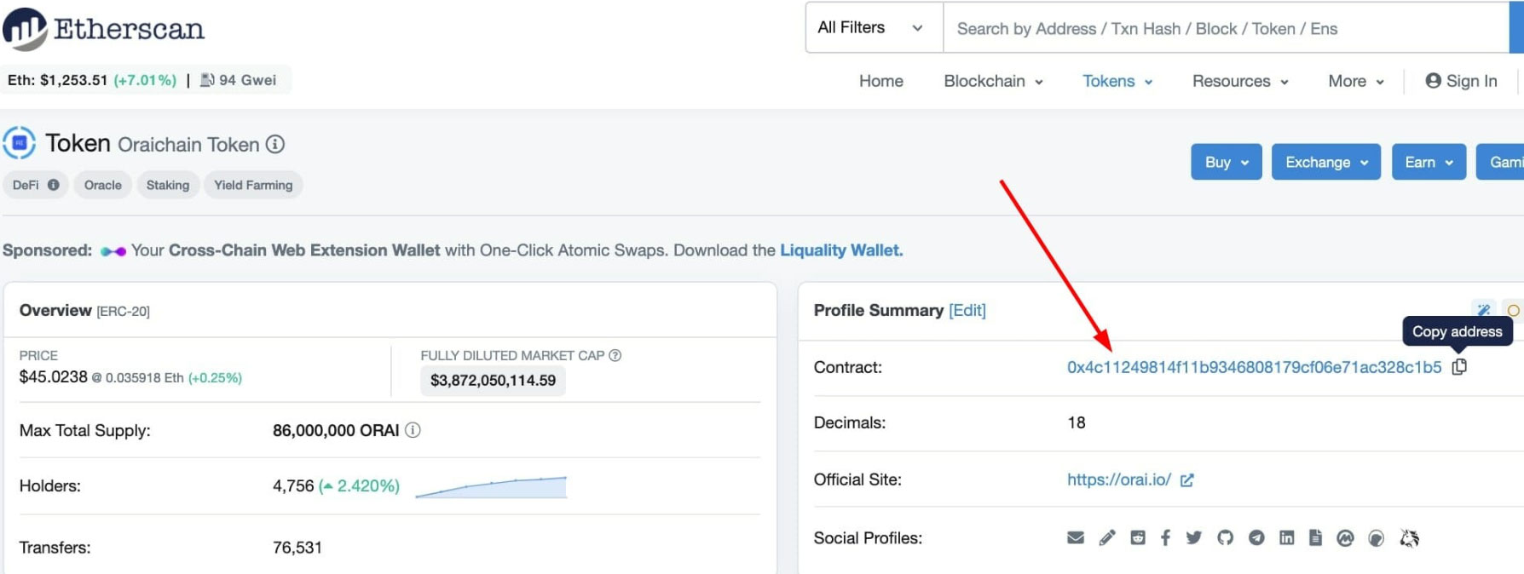Click the orange circle icon in Profile Summary
Image resolution: width=1524 pixels, height=574 pixels.
click(x=1514, y=310)
